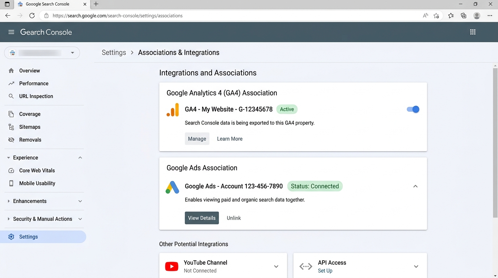Expand the API Access card
Image resolution: width=498 pixels, height=278 pixels.
[416, 267]
